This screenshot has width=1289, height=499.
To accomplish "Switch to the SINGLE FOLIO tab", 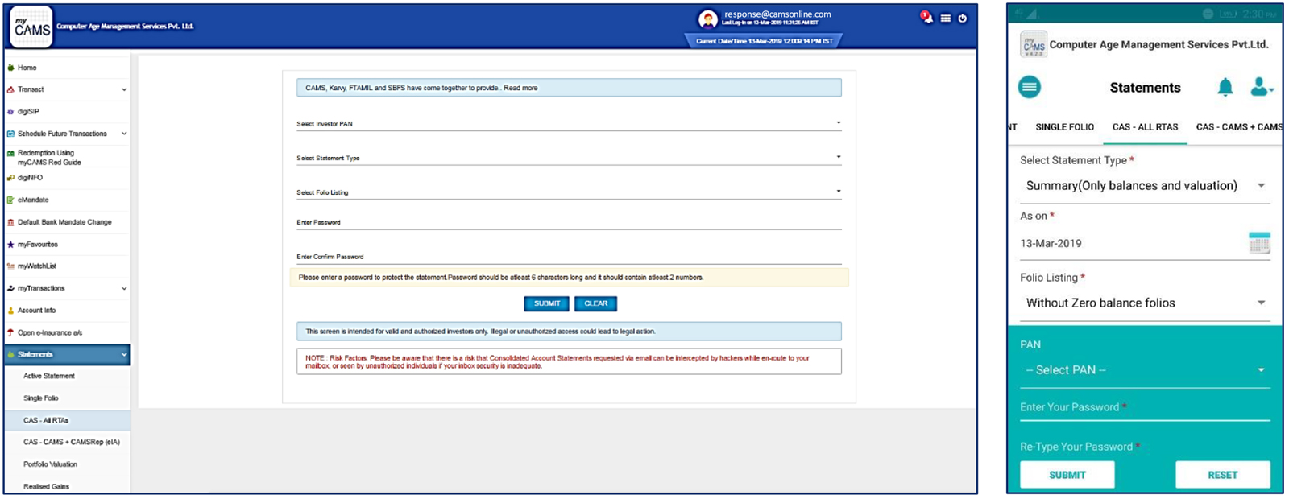I will pos(1064,127).
